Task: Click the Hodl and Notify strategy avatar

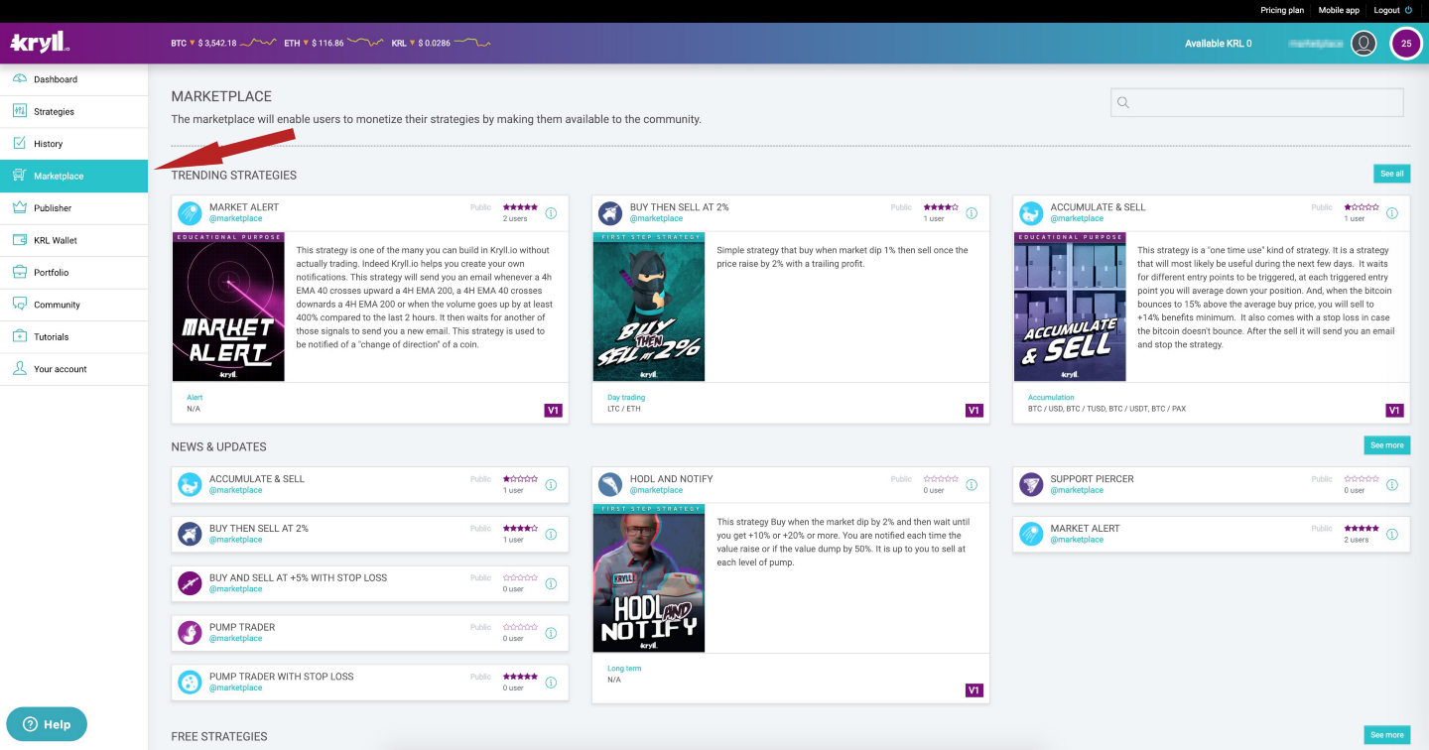Action: tap(610, 484)
